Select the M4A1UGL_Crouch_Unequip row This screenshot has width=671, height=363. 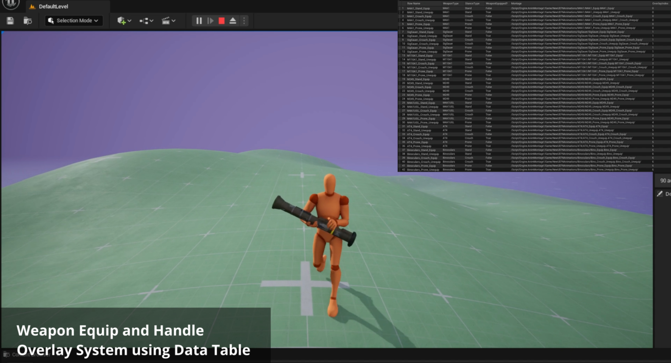click(x=534, y=114)
